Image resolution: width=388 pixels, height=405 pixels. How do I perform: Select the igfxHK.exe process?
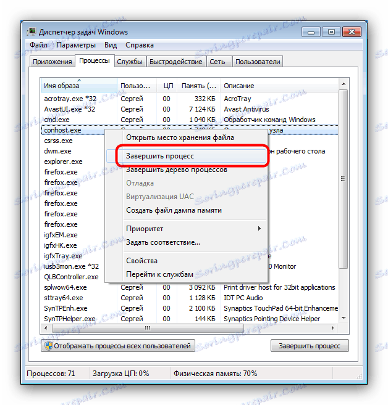pos(61,245)
